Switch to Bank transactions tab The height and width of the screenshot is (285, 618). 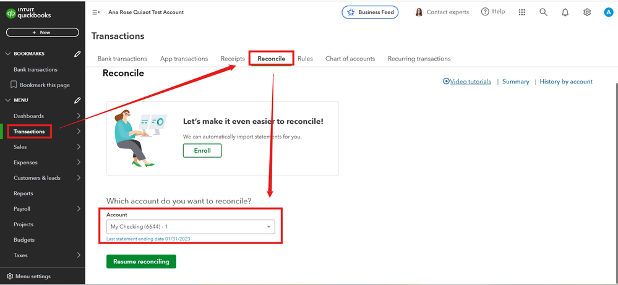tap(122, 59)
